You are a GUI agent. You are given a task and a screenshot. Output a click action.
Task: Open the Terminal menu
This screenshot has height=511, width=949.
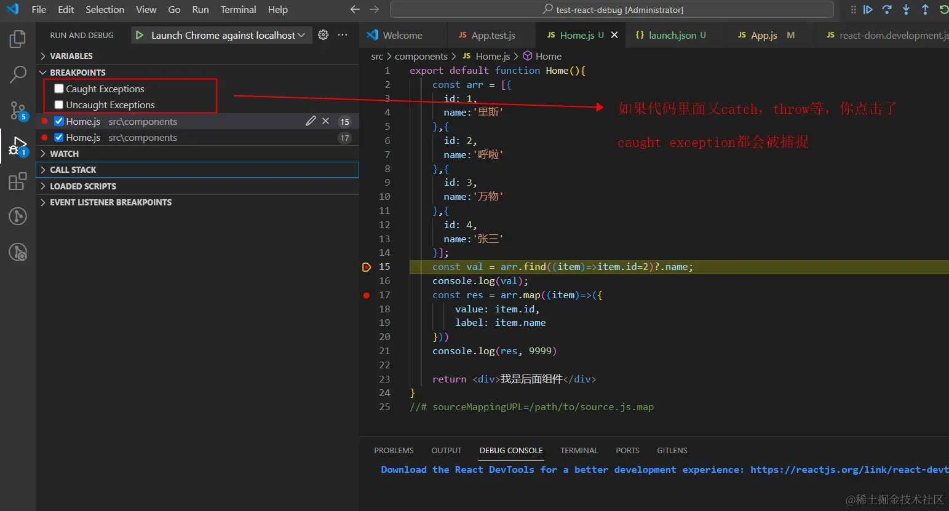tap(238, 10)
